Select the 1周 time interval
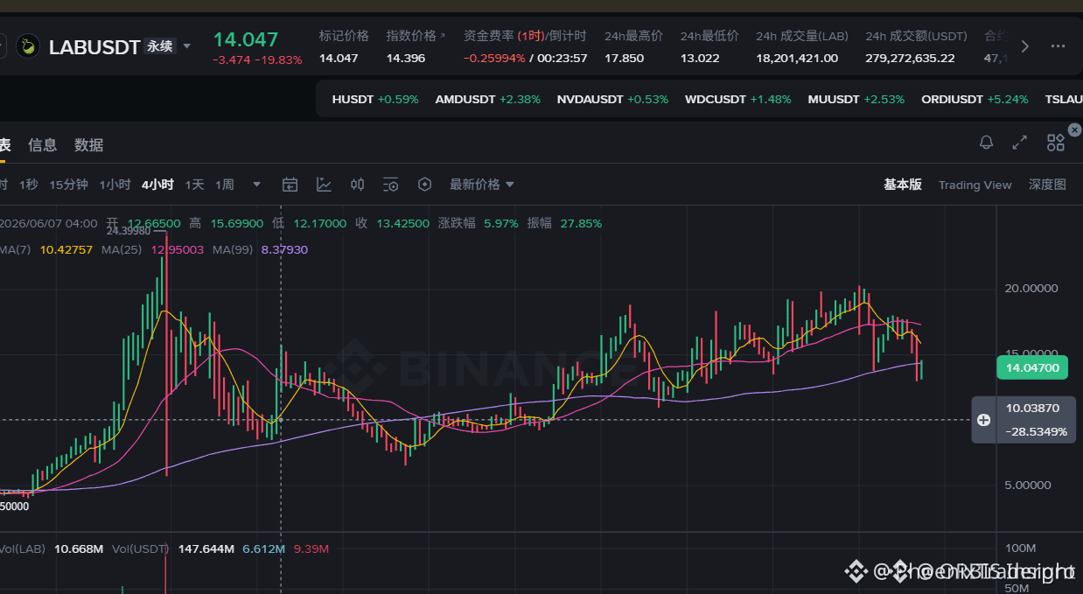This screenshot has width=1083, height=594. 225,185
